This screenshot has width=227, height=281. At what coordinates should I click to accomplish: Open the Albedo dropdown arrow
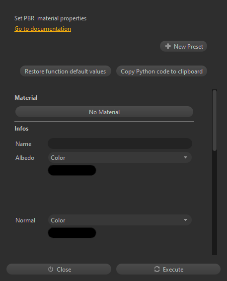pyautogui.click(x=185, y=157)
